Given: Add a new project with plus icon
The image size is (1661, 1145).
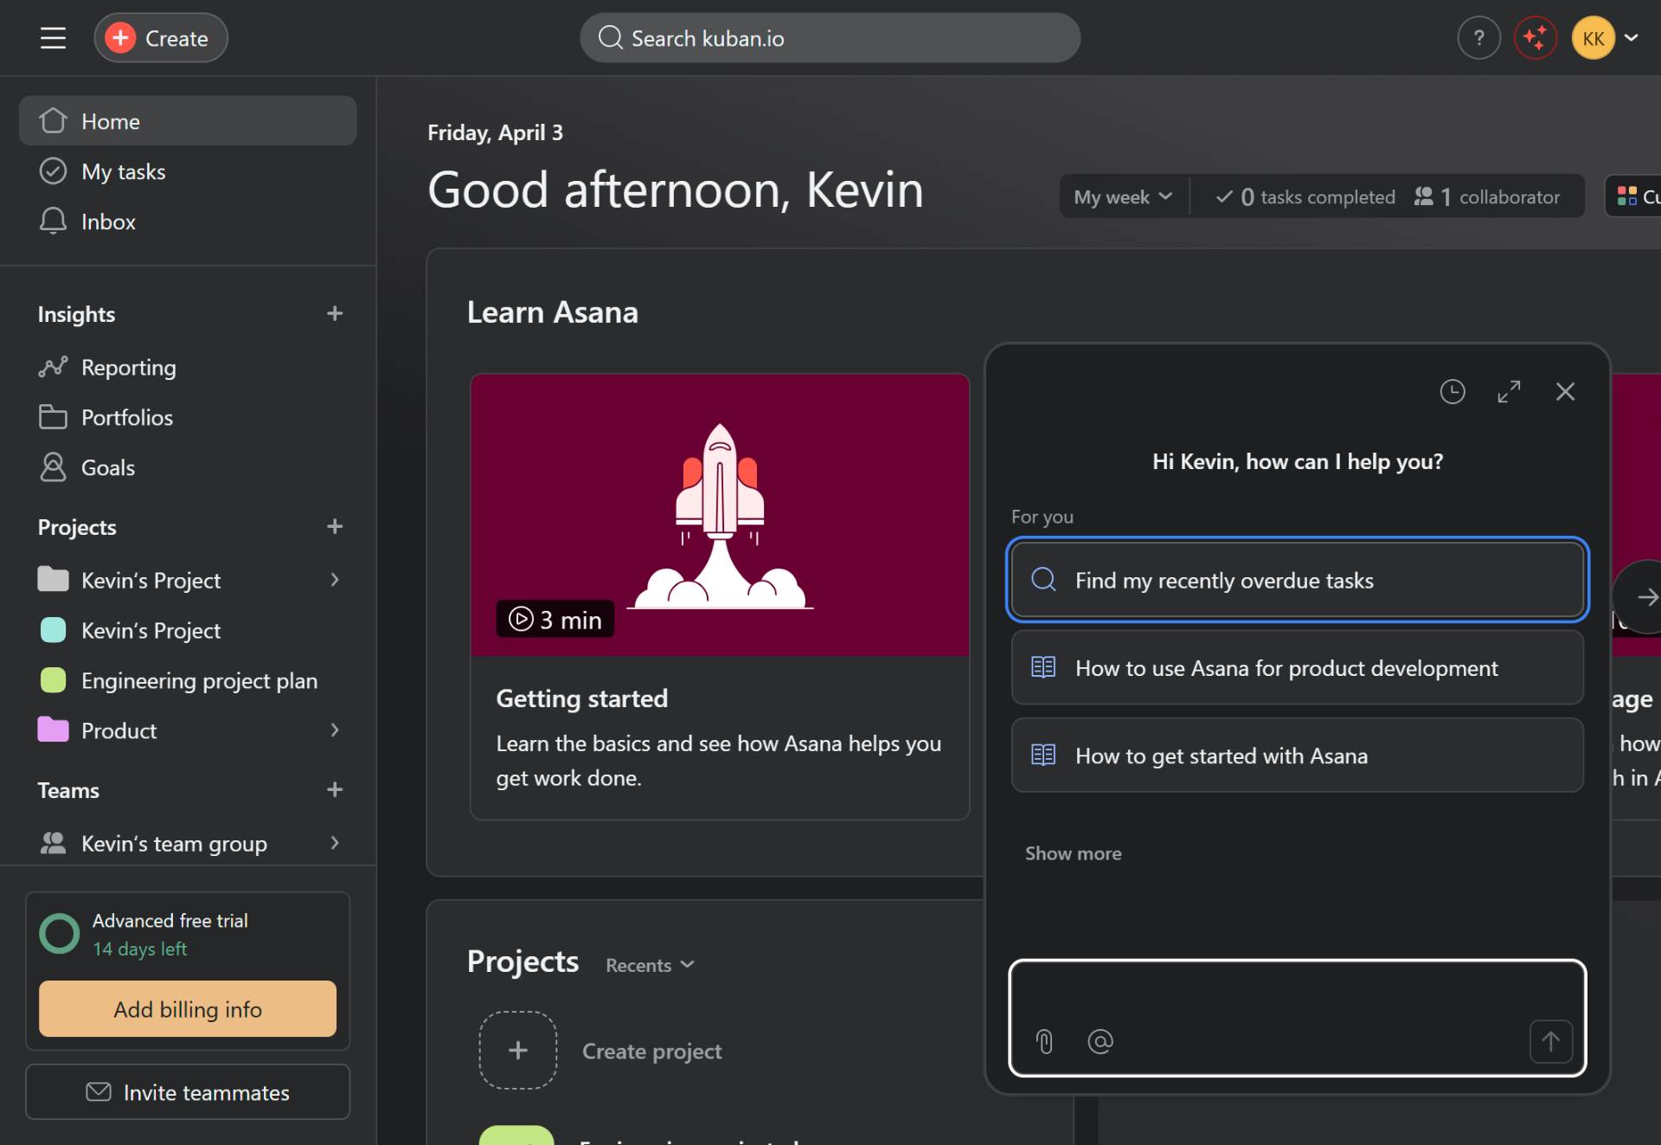Looking at the screenshot, I should (335, 526).
